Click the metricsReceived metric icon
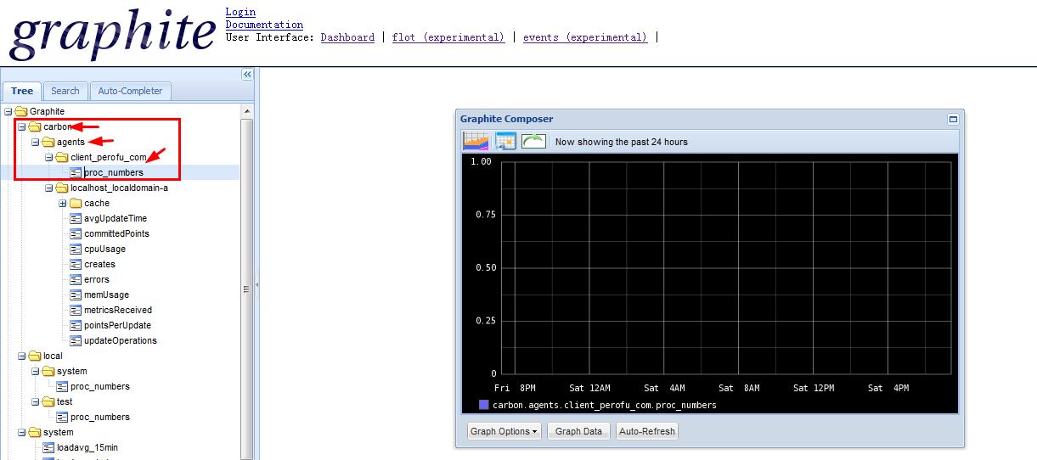 point(76,310)
